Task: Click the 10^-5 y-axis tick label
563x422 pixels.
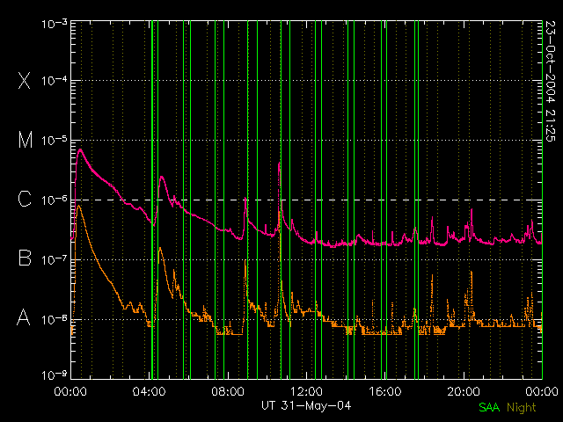Action: click(x=55, y=140)
